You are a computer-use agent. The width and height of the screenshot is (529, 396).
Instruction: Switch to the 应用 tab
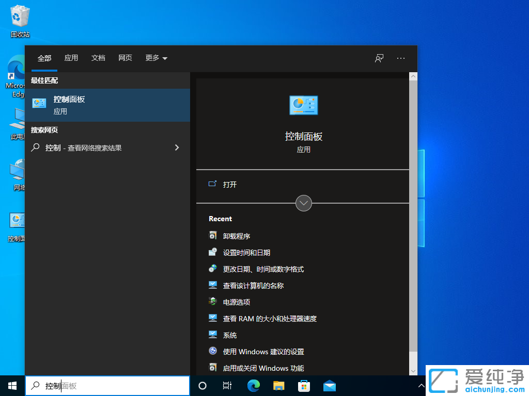click(x=71, y=58)
